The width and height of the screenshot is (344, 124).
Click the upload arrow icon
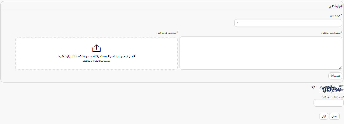point(96,48)
